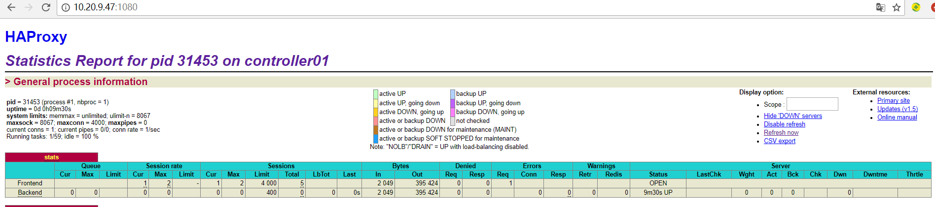
Task: Select the active DOWN, going up swatch
Action: (x=376, y=112)
